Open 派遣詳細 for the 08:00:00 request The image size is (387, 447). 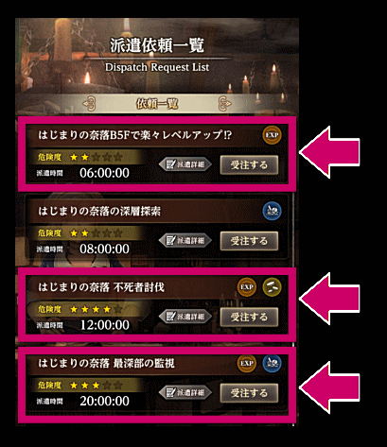tap(185, 241)
